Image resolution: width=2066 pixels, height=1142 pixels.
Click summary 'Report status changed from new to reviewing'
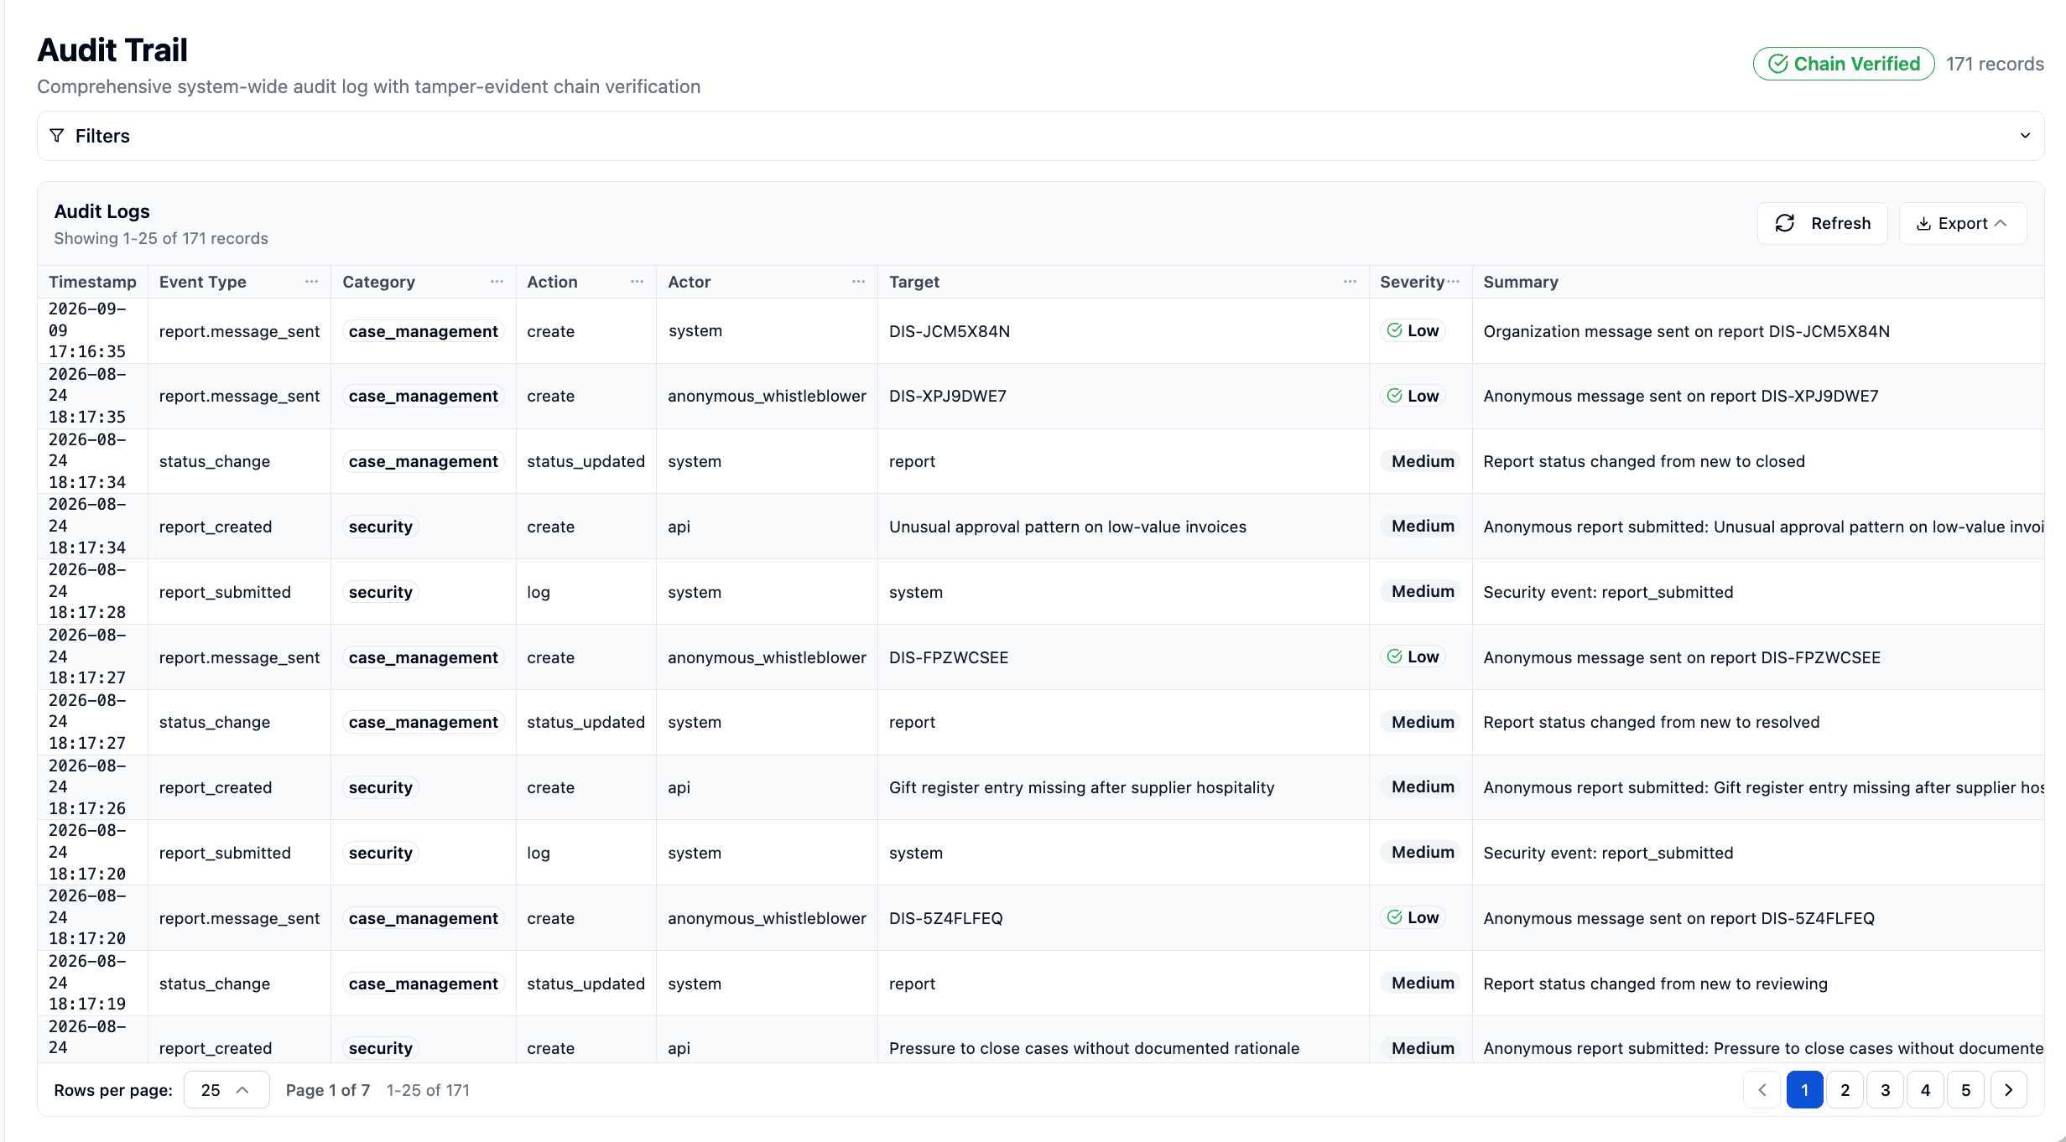pos(1655,984)
